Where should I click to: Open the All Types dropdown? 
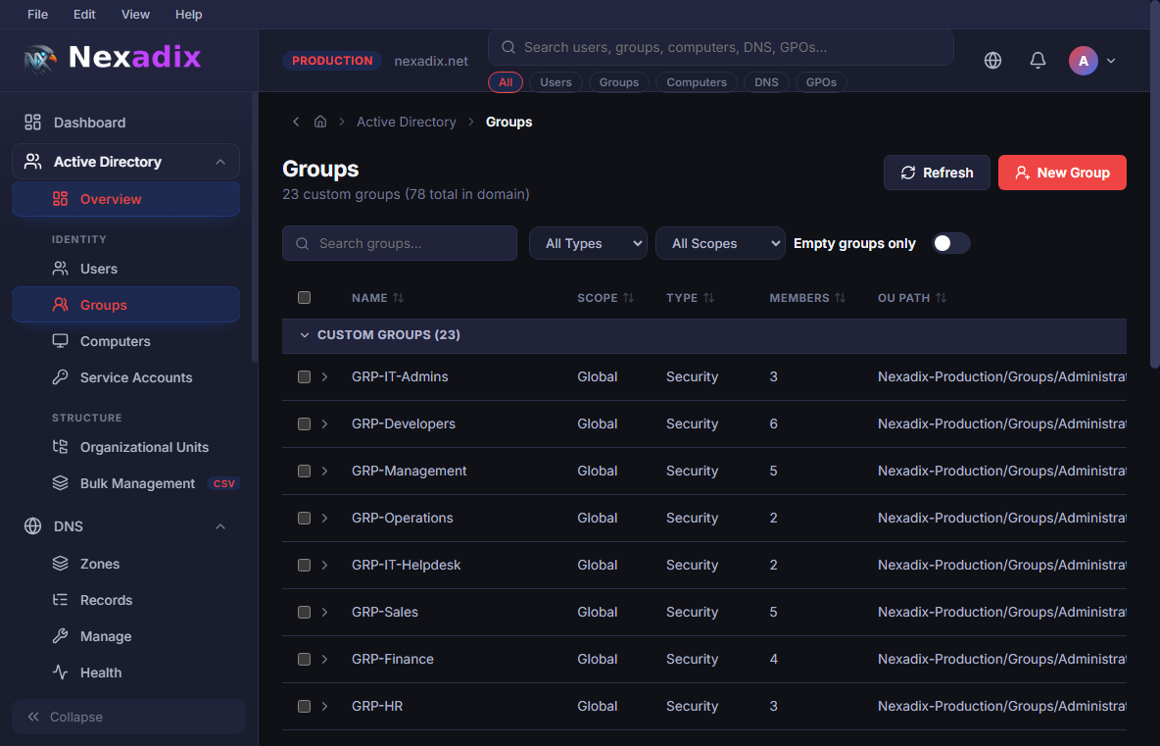click(588, 243)
